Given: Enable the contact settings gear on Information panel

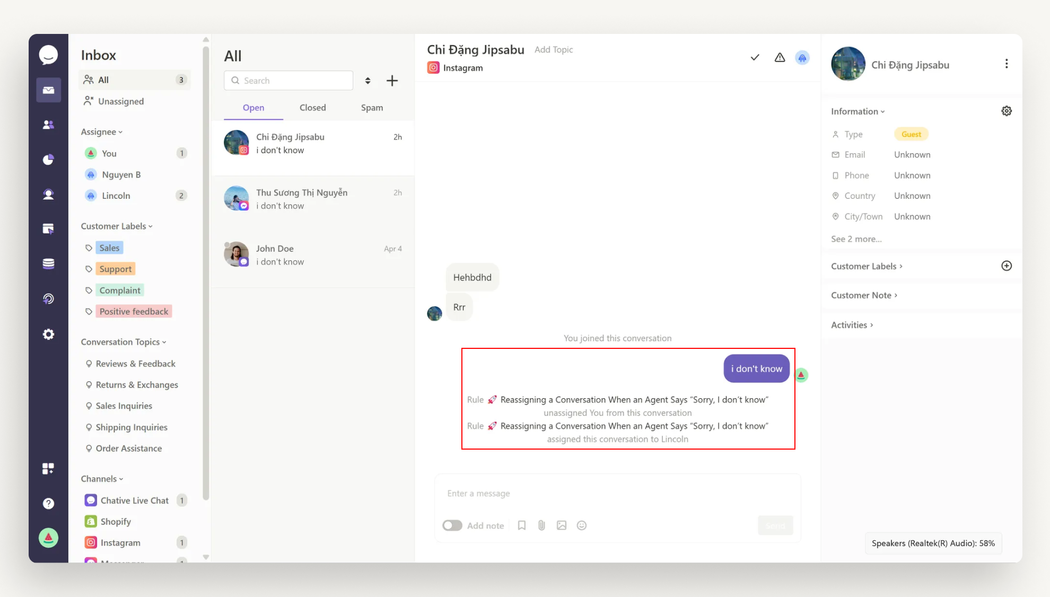Looking at the screenshot, I should [x=1007, y=111].
